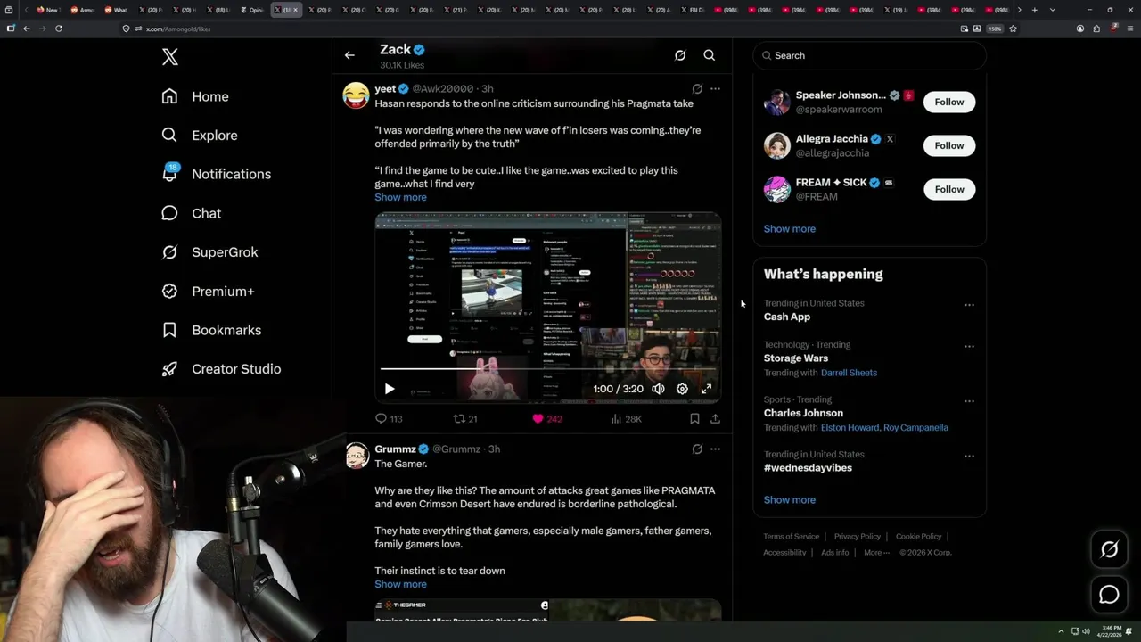
Task: Open yeet's profile avatar
Action: (357, 95)
